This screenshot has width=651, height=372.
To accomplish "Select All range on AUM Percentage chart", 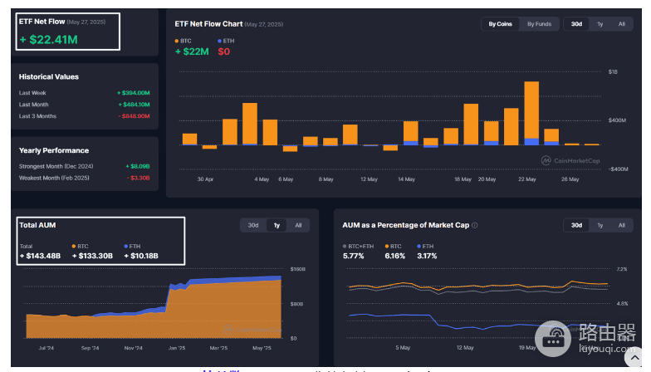I will click(x=621, y=225).
